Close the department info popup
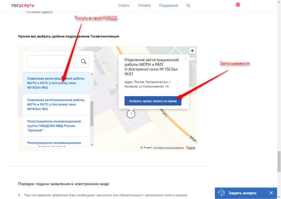Image resolution: width=281 pixels, height=199 pixels. click(185, 59)
